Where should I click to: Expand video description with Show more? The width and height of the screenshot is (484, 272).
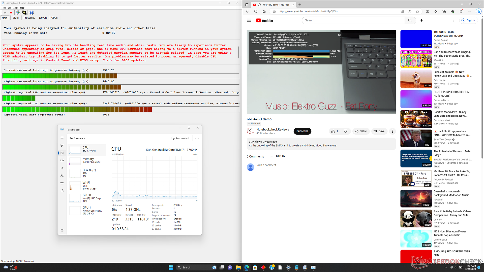[x=329, y=146]
